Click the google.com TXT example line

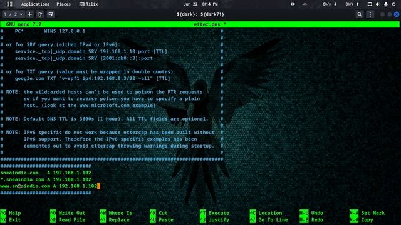92,79
